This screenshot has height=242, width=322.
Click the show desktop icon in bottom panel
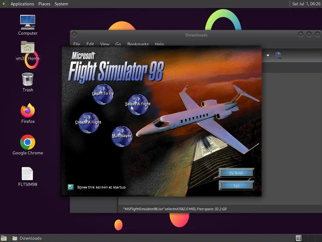click(4, 238)
